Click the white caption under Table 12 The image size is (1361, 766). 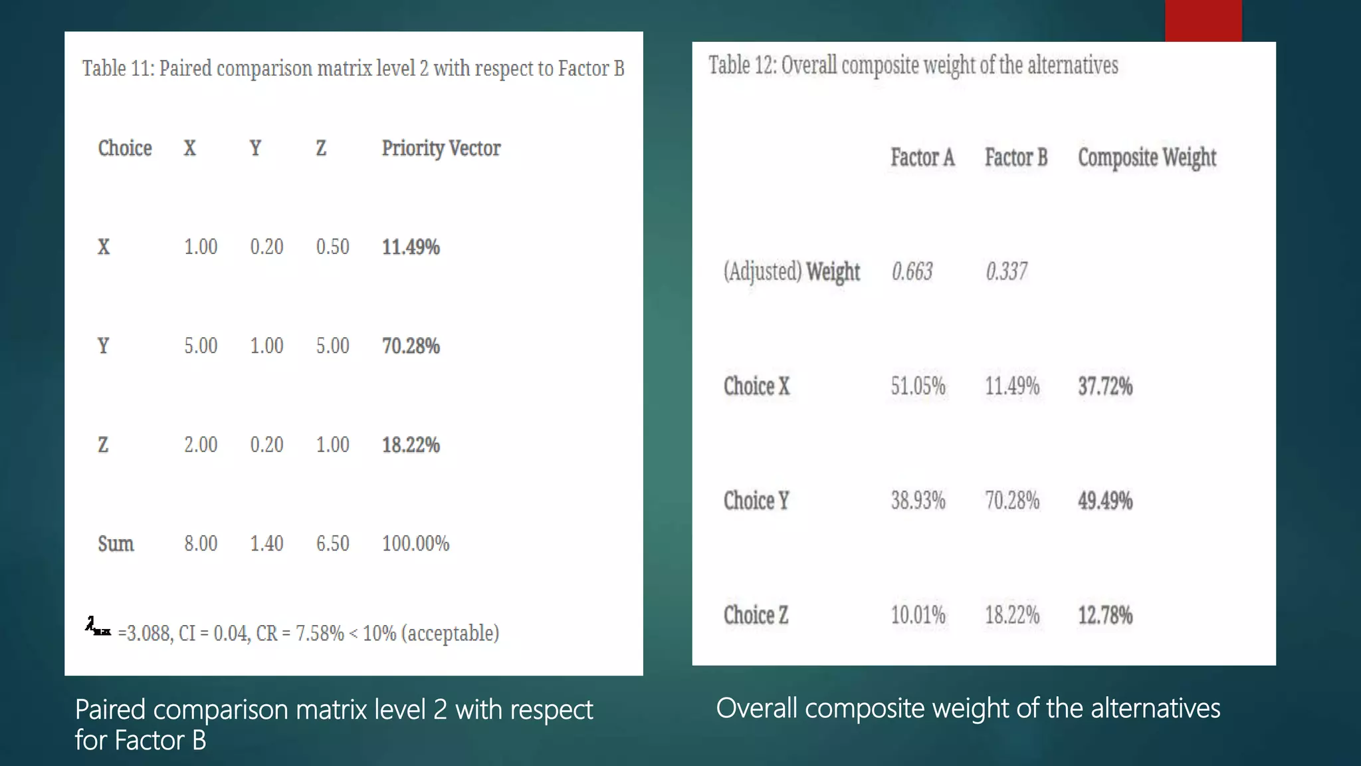point(968,709)
